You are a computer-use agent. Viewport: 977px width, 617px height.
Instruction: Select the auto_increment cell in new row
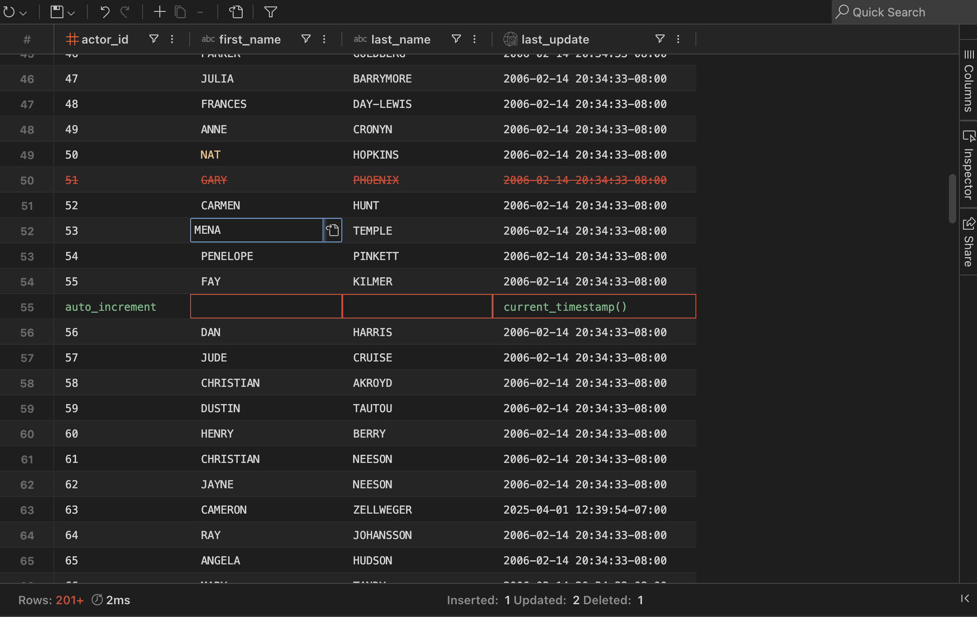(x=122, y=306)
